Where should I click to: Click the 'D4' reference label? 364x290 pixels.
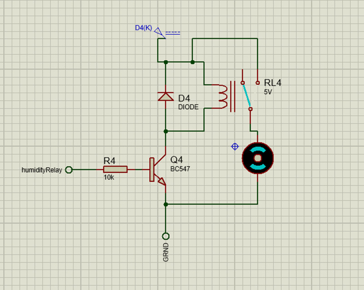[x=184, y=98]
